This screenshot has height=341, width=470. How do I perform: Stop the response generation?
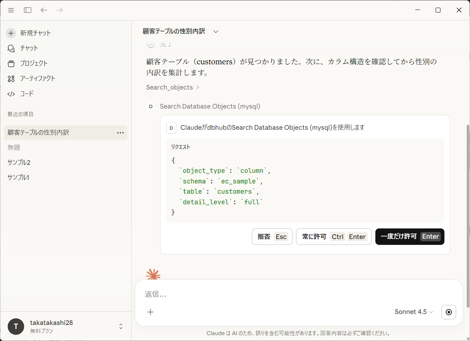[449, 312]
